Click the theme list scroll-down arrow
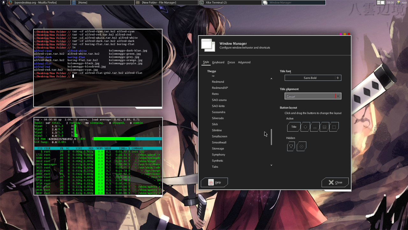The width and height of the screenshot is (408, 230). [x=272, y=165]
